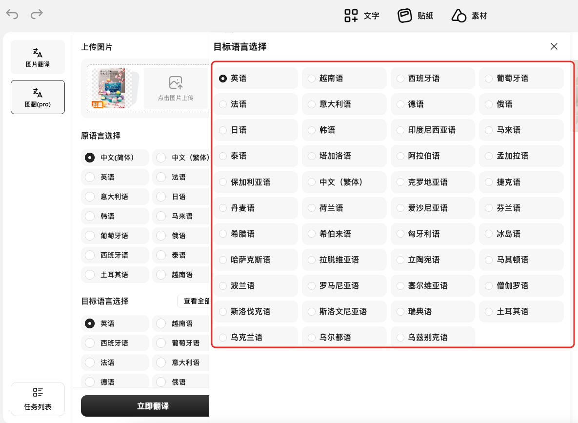
Task: Click the 立即翻译 button
Action: pyautogui.click(x=145, y=406)
